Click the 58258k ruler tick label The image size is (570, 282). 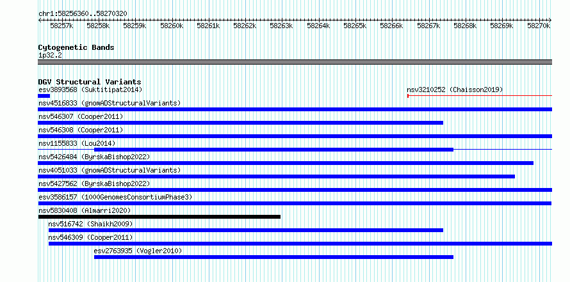(x=99, y=26)
